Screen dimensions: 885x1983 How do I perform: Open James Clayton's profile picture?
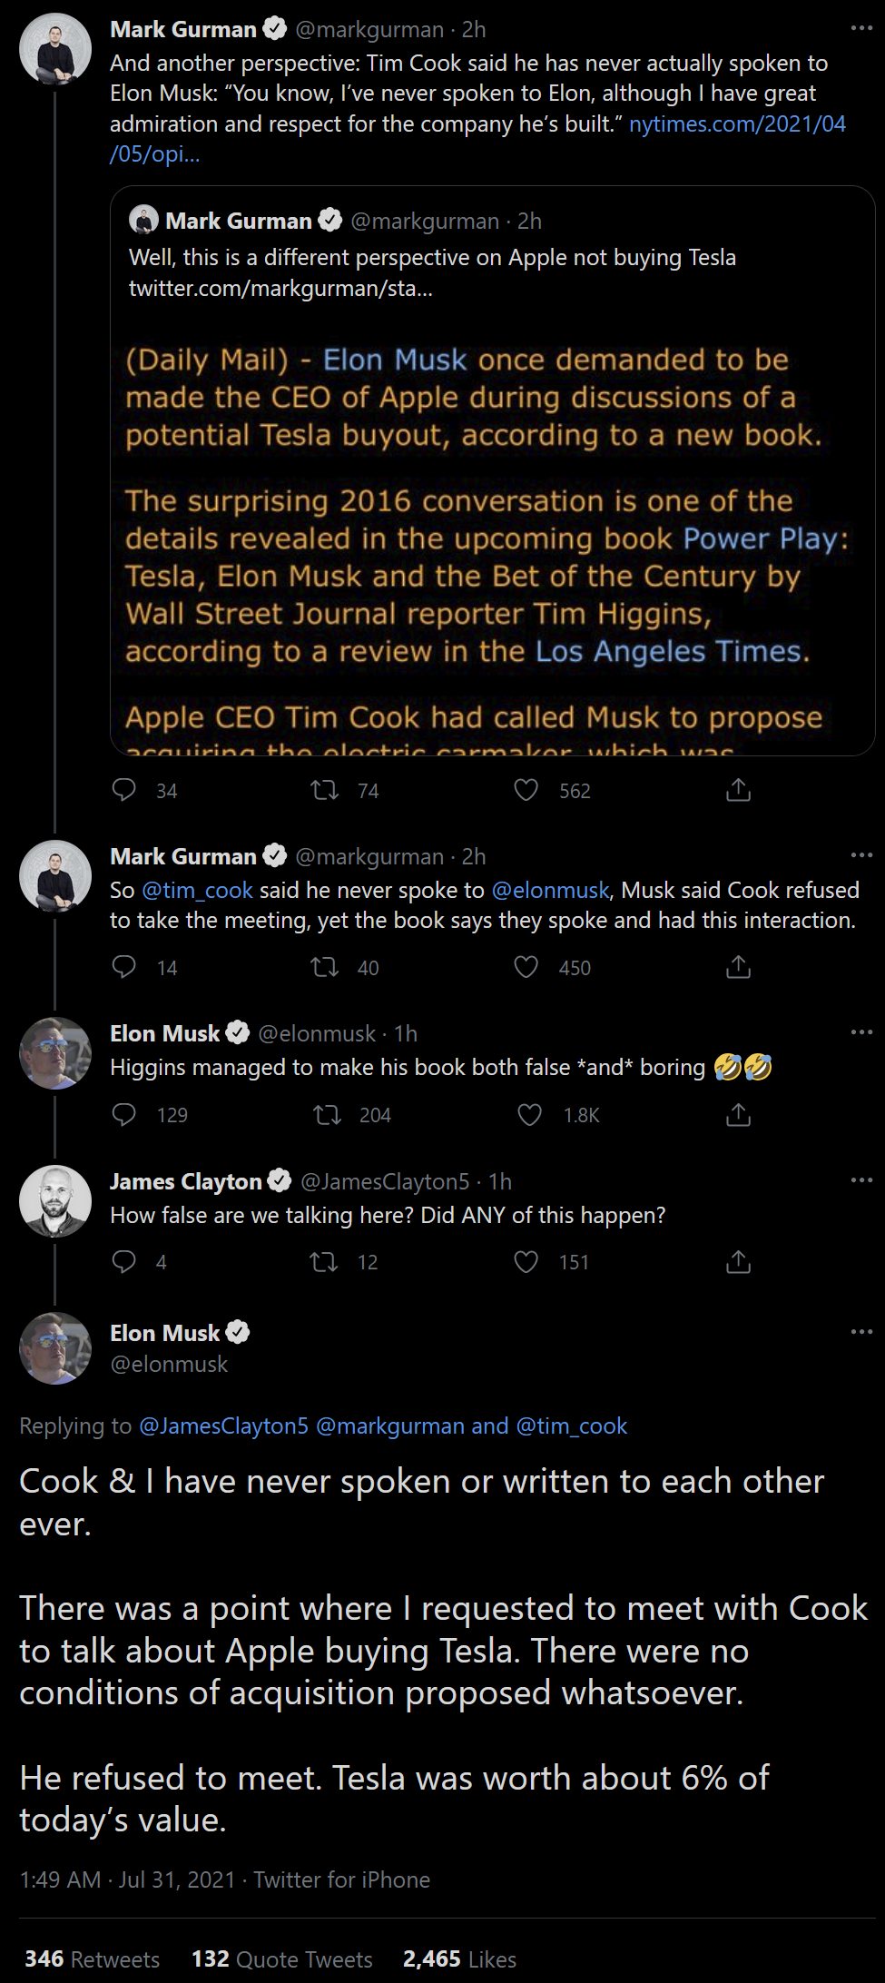pyautogui.click(x=55, y=1201)
